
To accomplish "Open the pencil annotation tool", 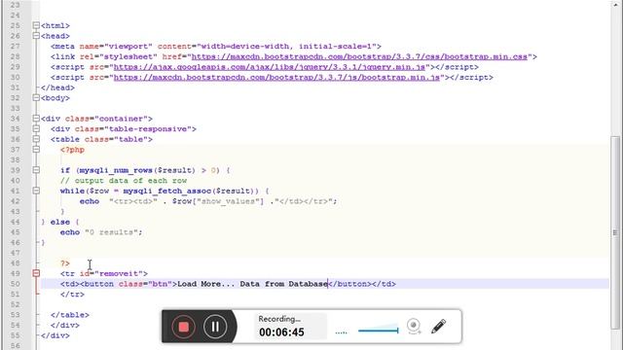I will click(x=438, y=327).
